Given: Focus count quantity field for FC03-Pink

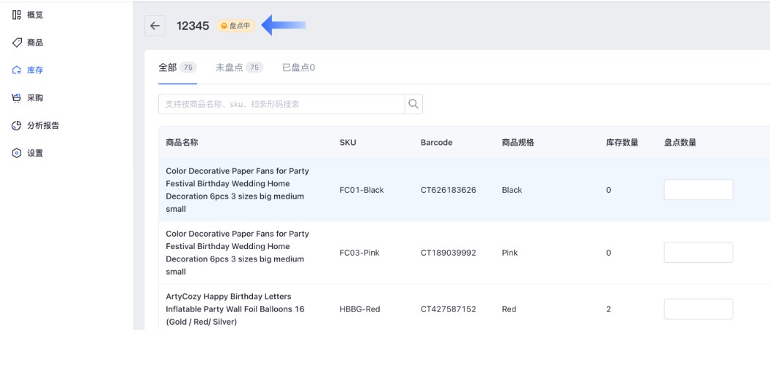Looking at the screenshot, I should [x=698, y=253].
